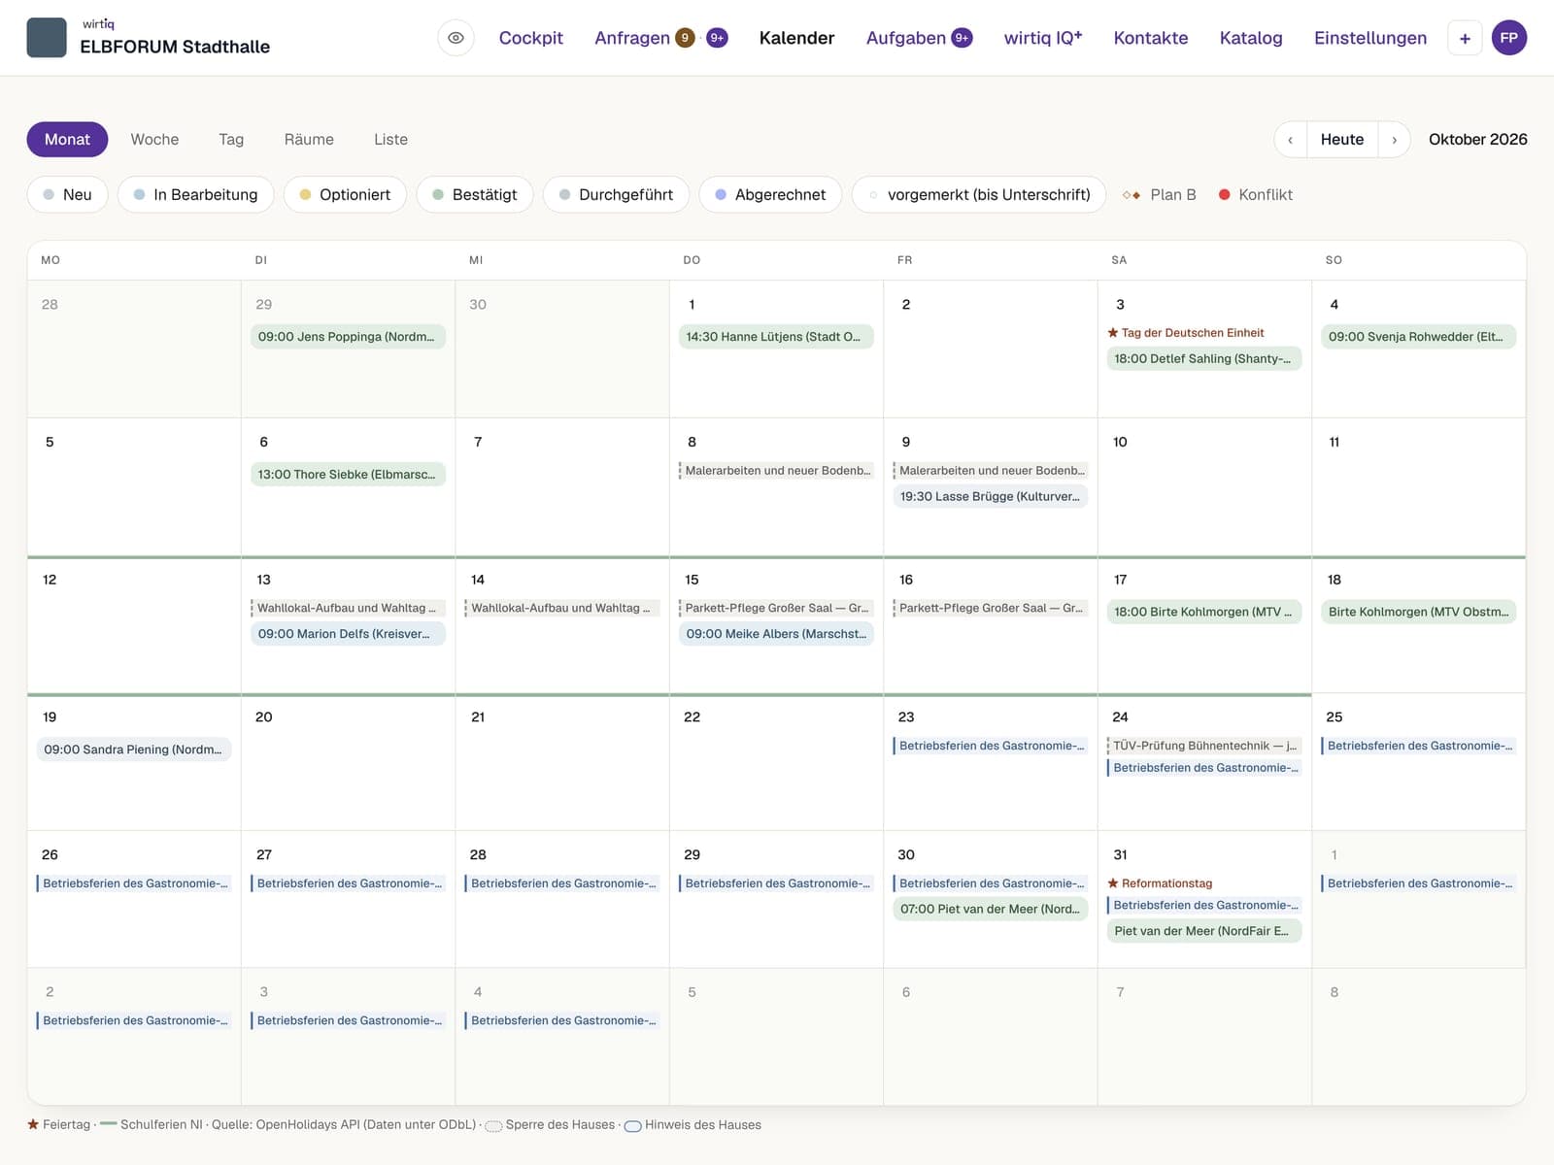
Task: Click Tag der Deutschen Einheit holiday
Action: pos(1186,333)
